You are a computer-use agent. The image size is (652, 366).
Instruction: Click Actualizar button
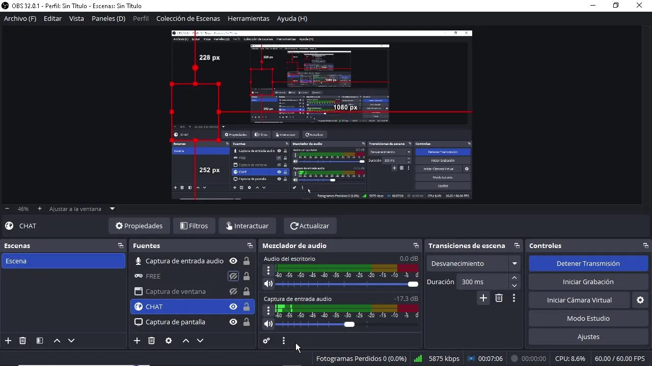coord(310,226)
